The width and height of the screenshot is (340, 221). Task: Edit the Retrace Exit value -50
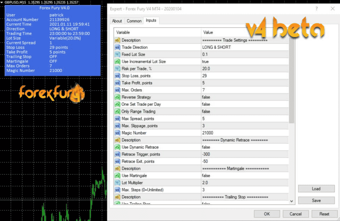245,162
